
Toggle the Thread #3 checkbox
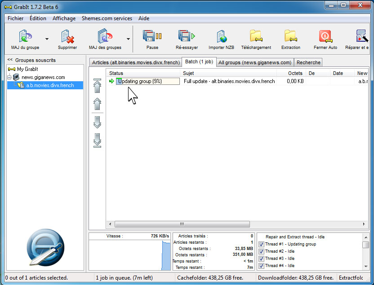[x=261, y=259]
